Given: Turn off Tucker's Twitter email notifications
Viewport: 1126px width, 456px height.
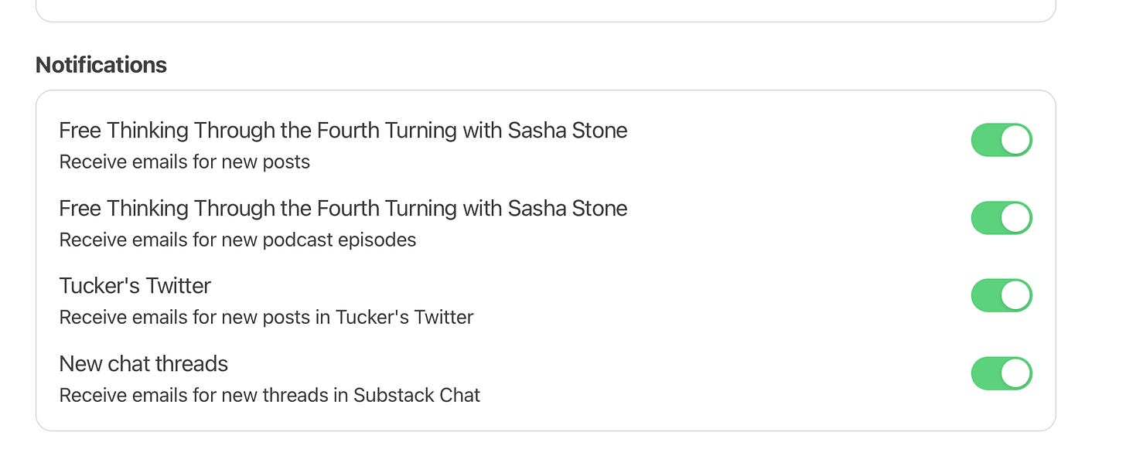Looking at the screenshot, I should (1001, 295).
